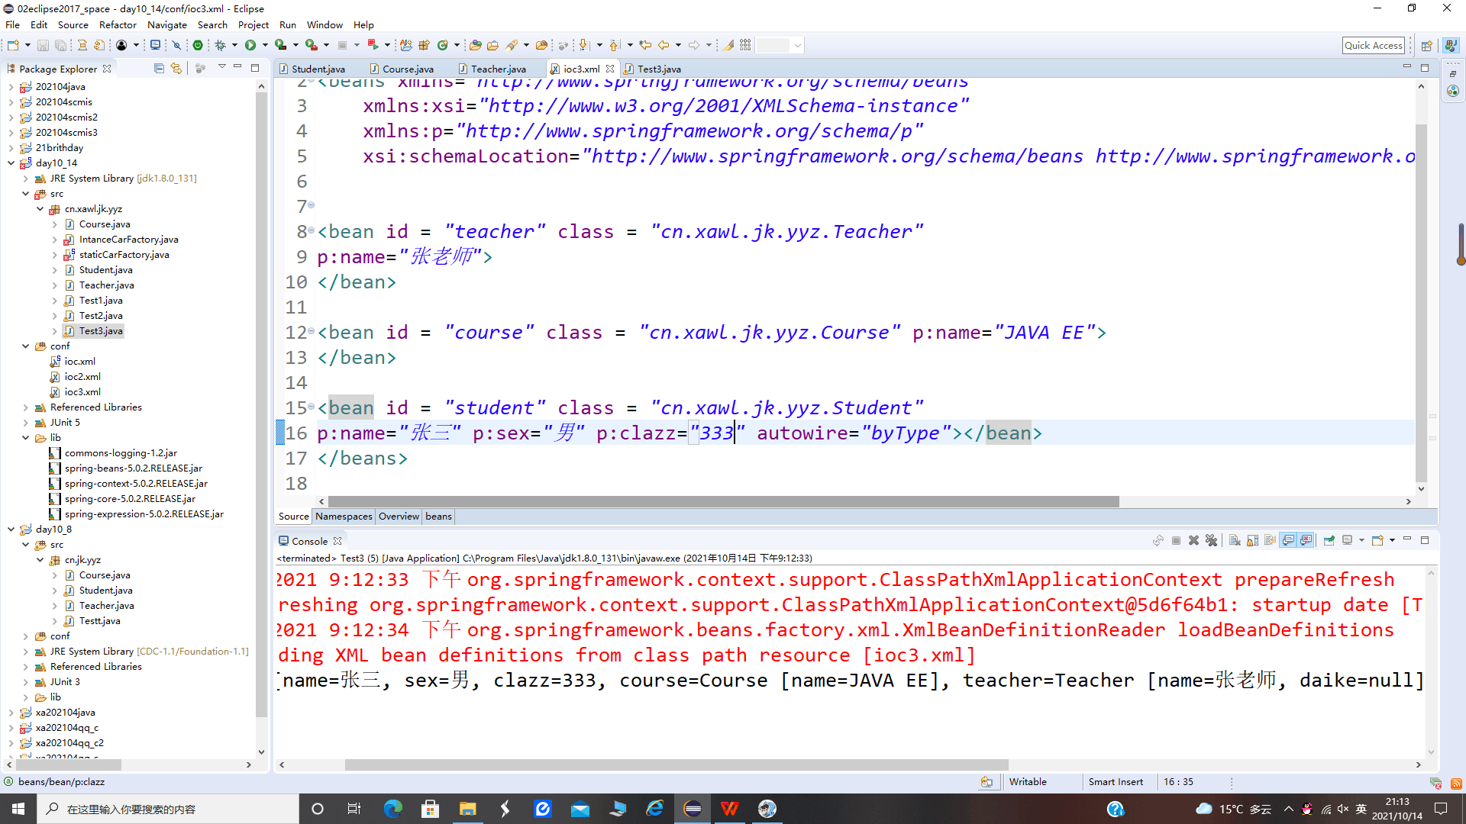Toggle Show Console When Standard Out Changes
The image size is (1466, 824).
point(1288,540)
